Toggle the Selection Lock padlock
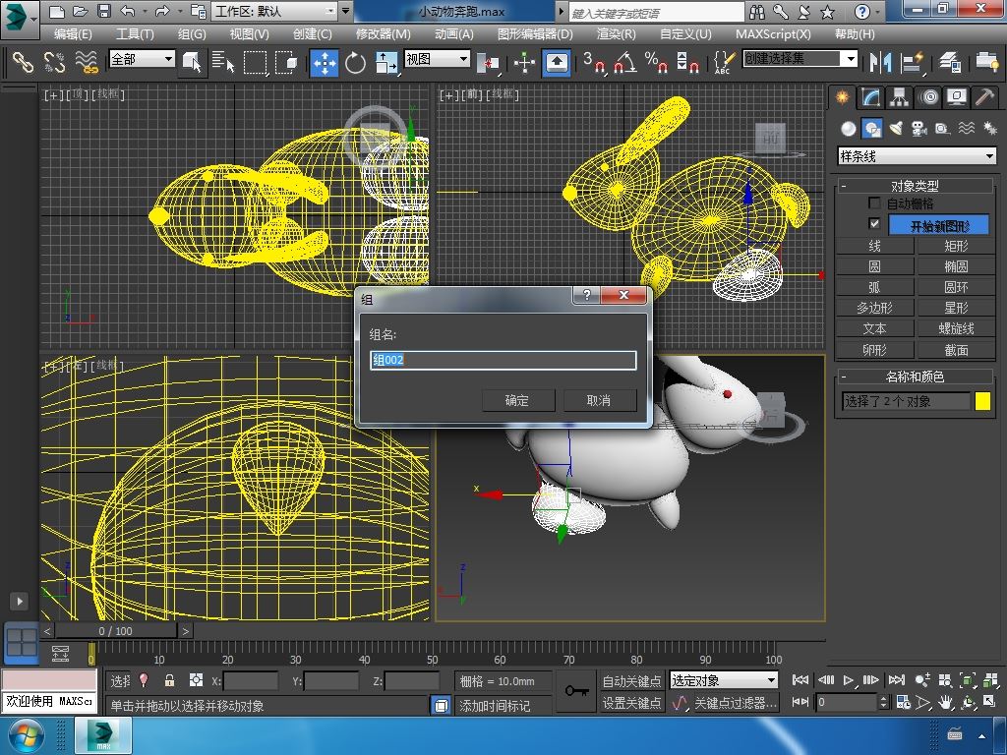The height and width of the screenshot is (755, 1007). pyautogui.click(x=169, y=680)
